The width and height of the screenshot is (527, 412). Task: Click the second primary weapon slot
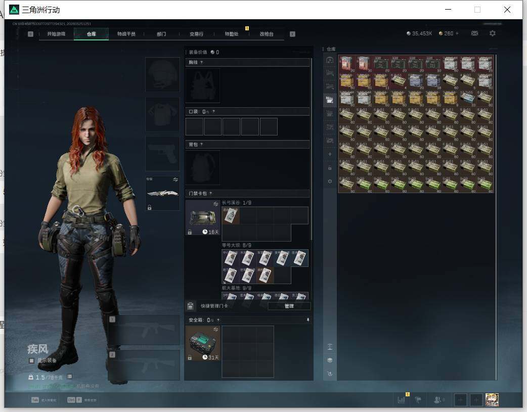(144, 365)
